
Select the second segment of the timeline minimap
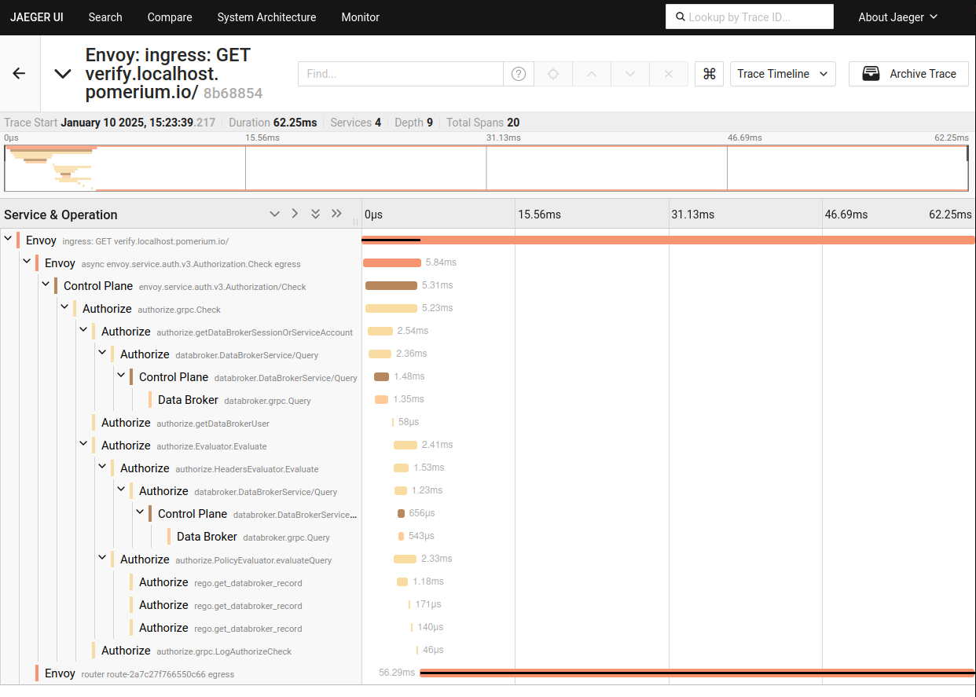point(365,167)
